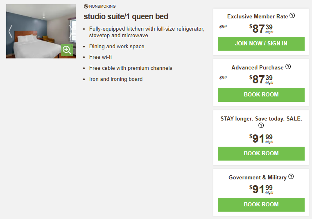
Task: Click the magnifier zoom icon on room photo
Action: tap(67, 50)
